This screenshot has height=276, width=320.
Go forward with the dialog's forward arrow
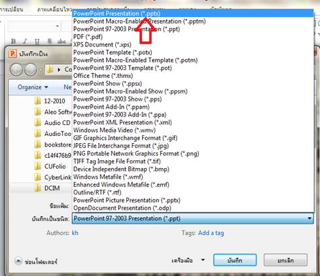tap(31, 70)
